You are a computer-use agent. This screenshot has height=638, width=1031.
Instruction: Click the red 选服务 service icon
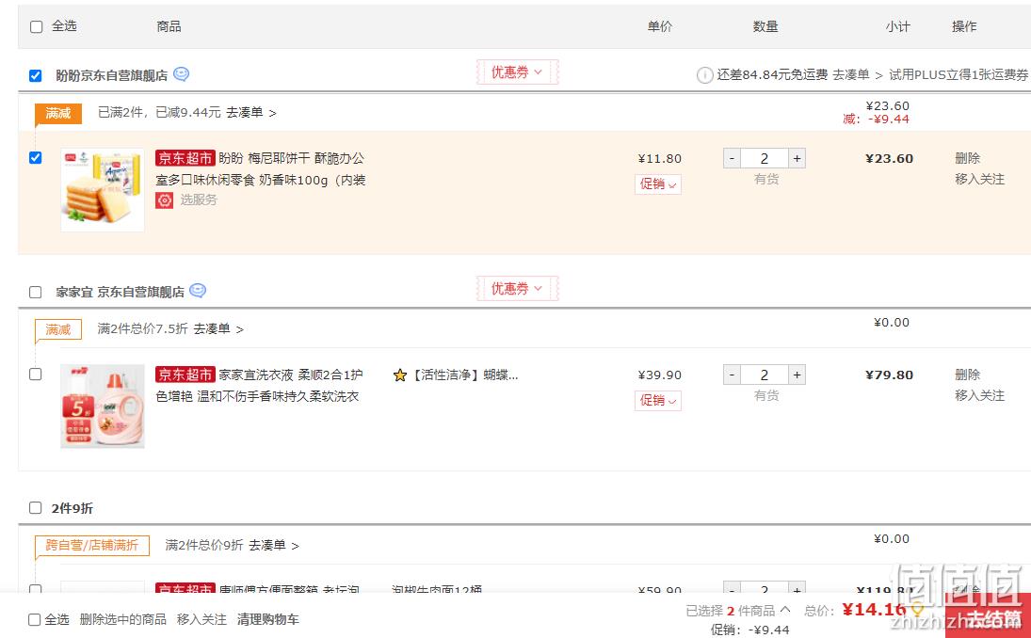[165, 199]
